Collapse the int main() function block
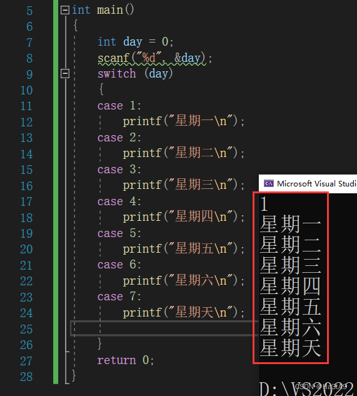Screen dimensions: 357x396 pyautogui.click(x=65, y=10)
